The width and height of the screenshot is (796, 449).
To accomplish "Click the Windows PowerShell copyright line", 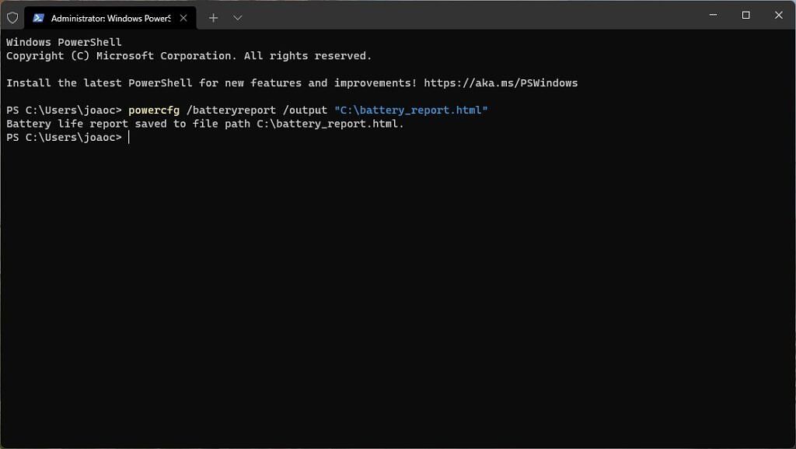I will pos(188,55).
